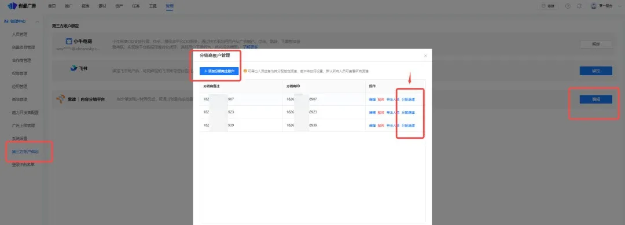Click the 管理中心 sidebar header icon
Viewport: 625px width, 225px height.
click(x=6, y=21)
